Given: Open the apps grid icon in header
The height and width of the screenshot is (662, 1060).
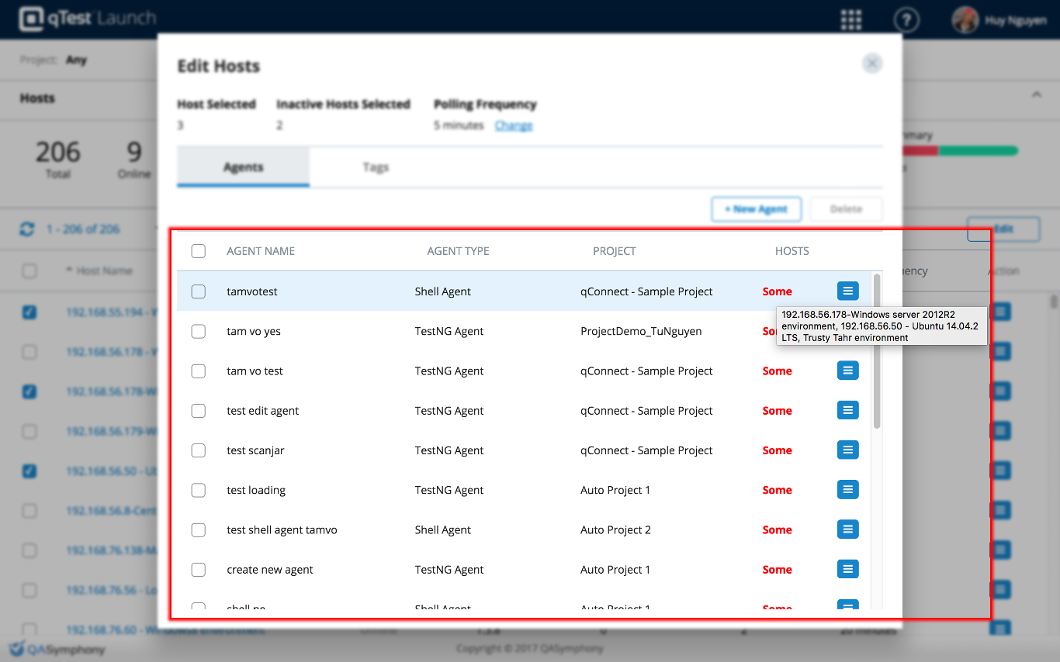Looking at the screenshot, I should [851, 19].
